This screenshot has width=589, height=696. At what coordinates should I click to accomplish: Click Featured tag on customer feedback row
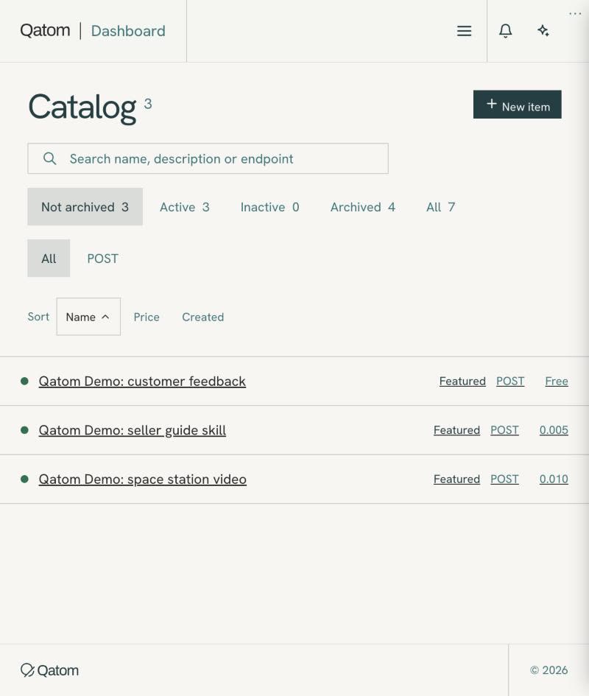pyautogui.click(x=462, y=382)
